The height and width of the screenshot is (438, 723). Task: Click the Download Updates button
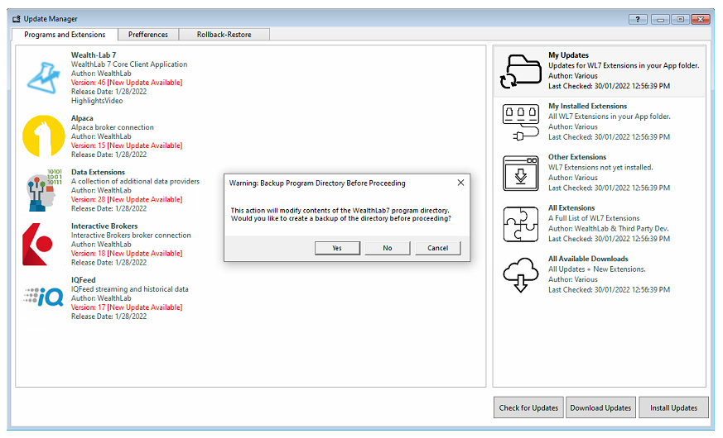click(x=600, y=407)
